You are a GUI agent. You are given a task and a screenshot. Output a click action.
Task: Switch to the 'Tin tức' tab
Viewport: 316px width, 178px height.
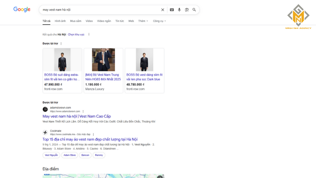point(120,21)
